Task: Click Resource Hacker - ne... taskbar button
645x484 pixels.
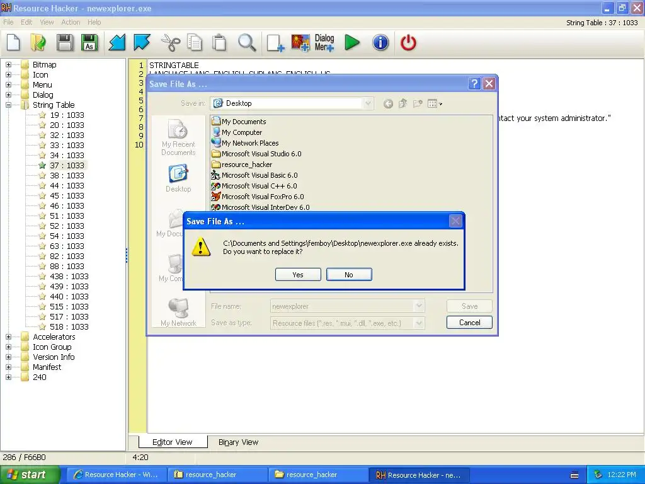Action: 419,475
